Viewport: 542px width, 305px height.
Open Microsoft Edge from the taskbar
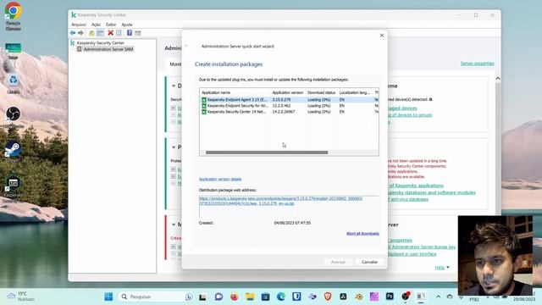click(281, 297)
